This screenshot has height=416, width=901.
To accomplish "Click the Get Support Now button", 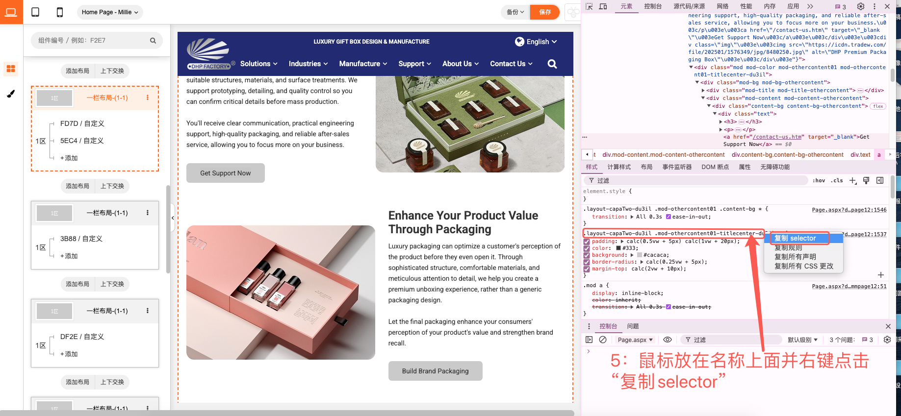I will [225, 173].
